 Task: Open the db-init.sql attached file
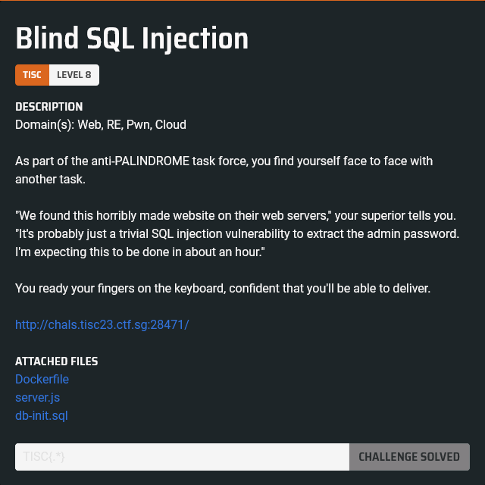click(42, 415)
